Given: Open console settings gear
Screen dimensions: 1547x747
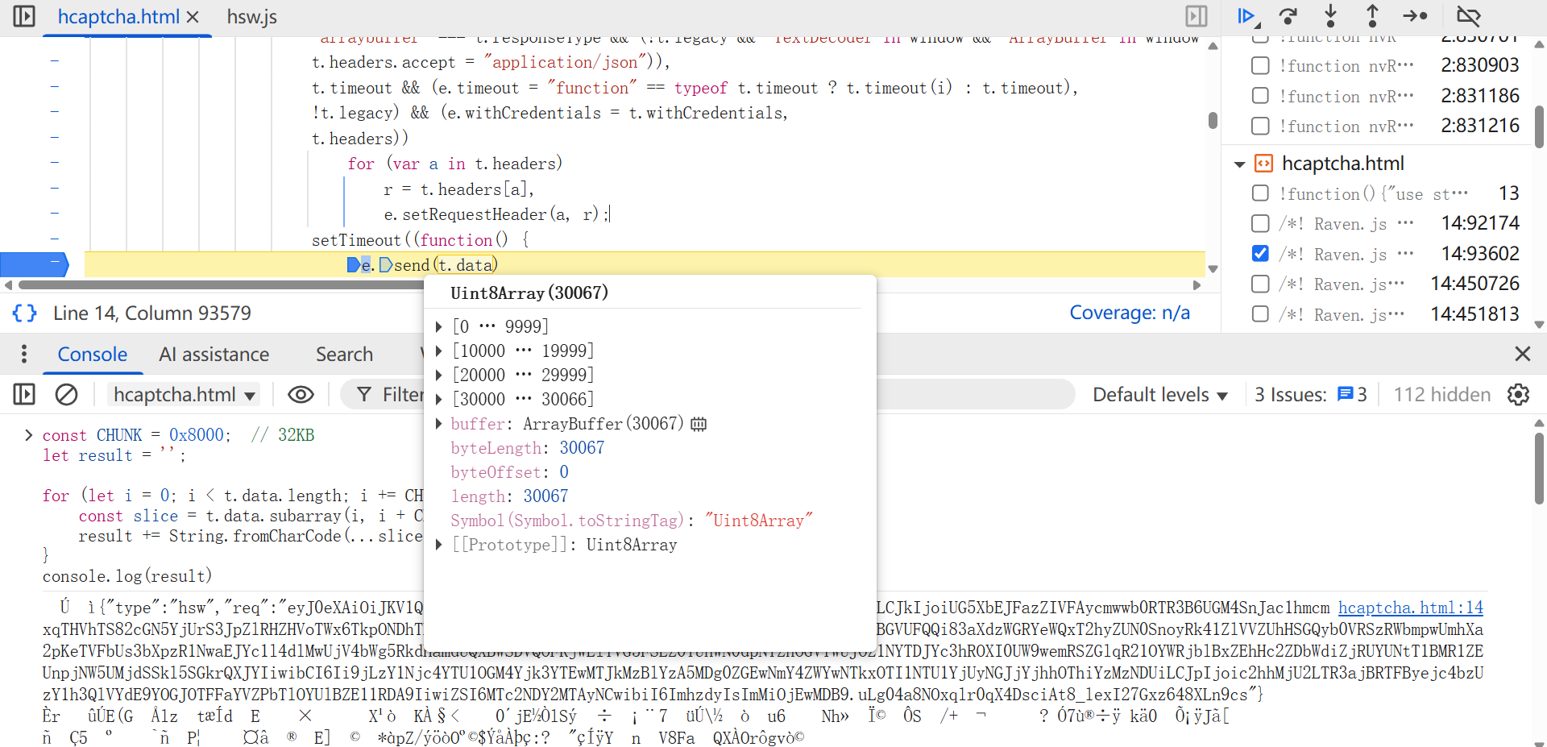Looking at the screenshot, I should 1518,394.
